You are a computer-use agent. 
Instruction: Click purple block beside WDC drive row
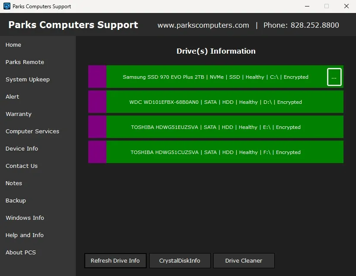click(97, 102)
